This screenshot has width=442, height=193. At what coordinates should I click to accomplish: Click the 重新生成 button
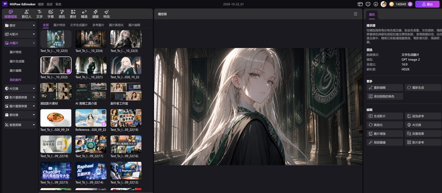pos(423,87)
